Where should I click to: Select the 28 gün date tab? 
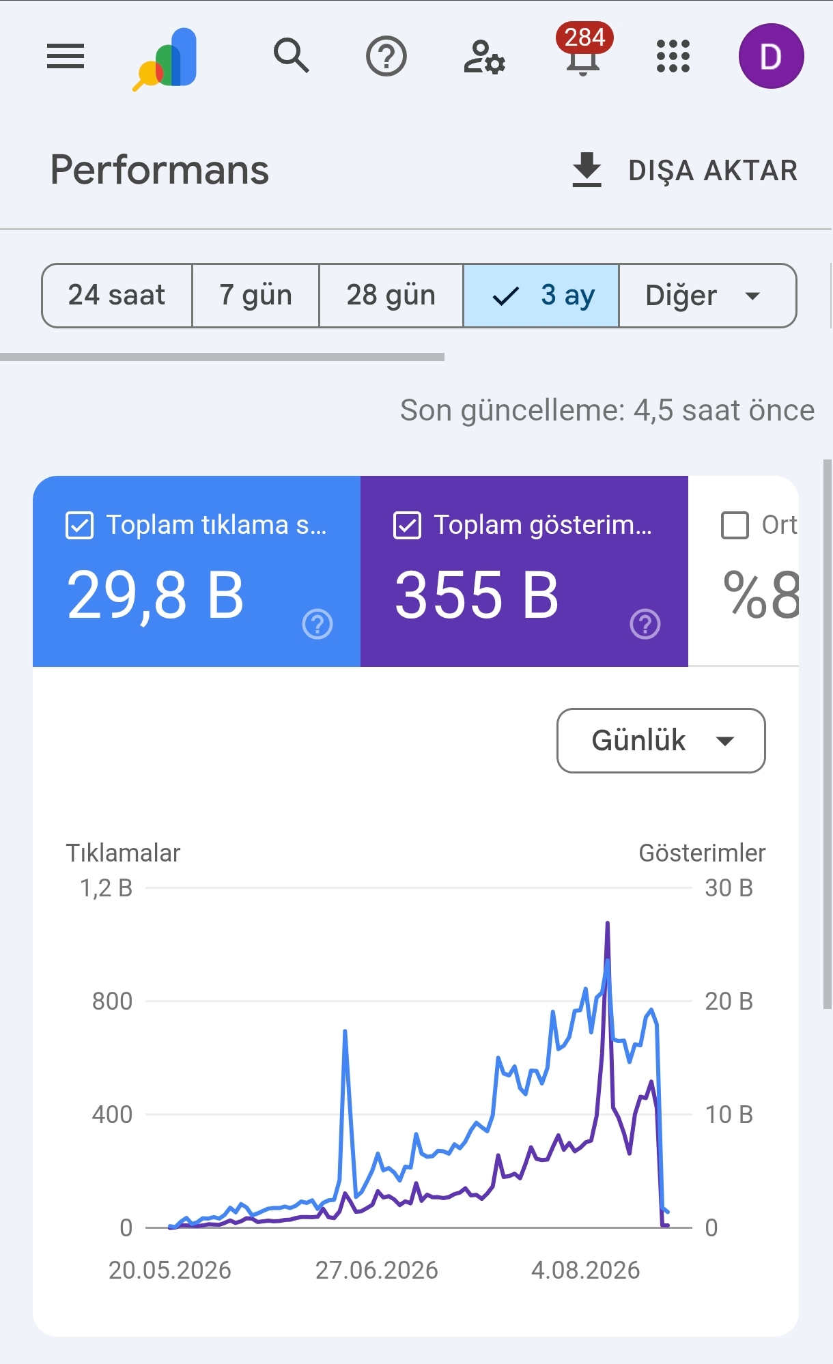coord(391,296)
